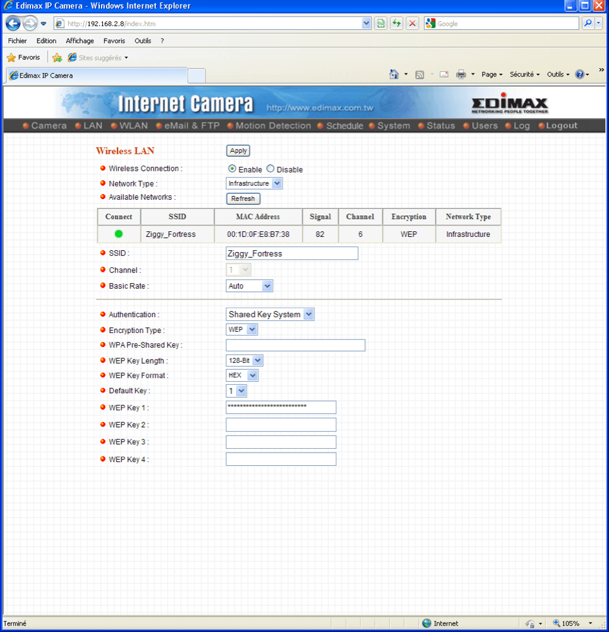Open the recent pages history arrow

click(x=44, y=24)
